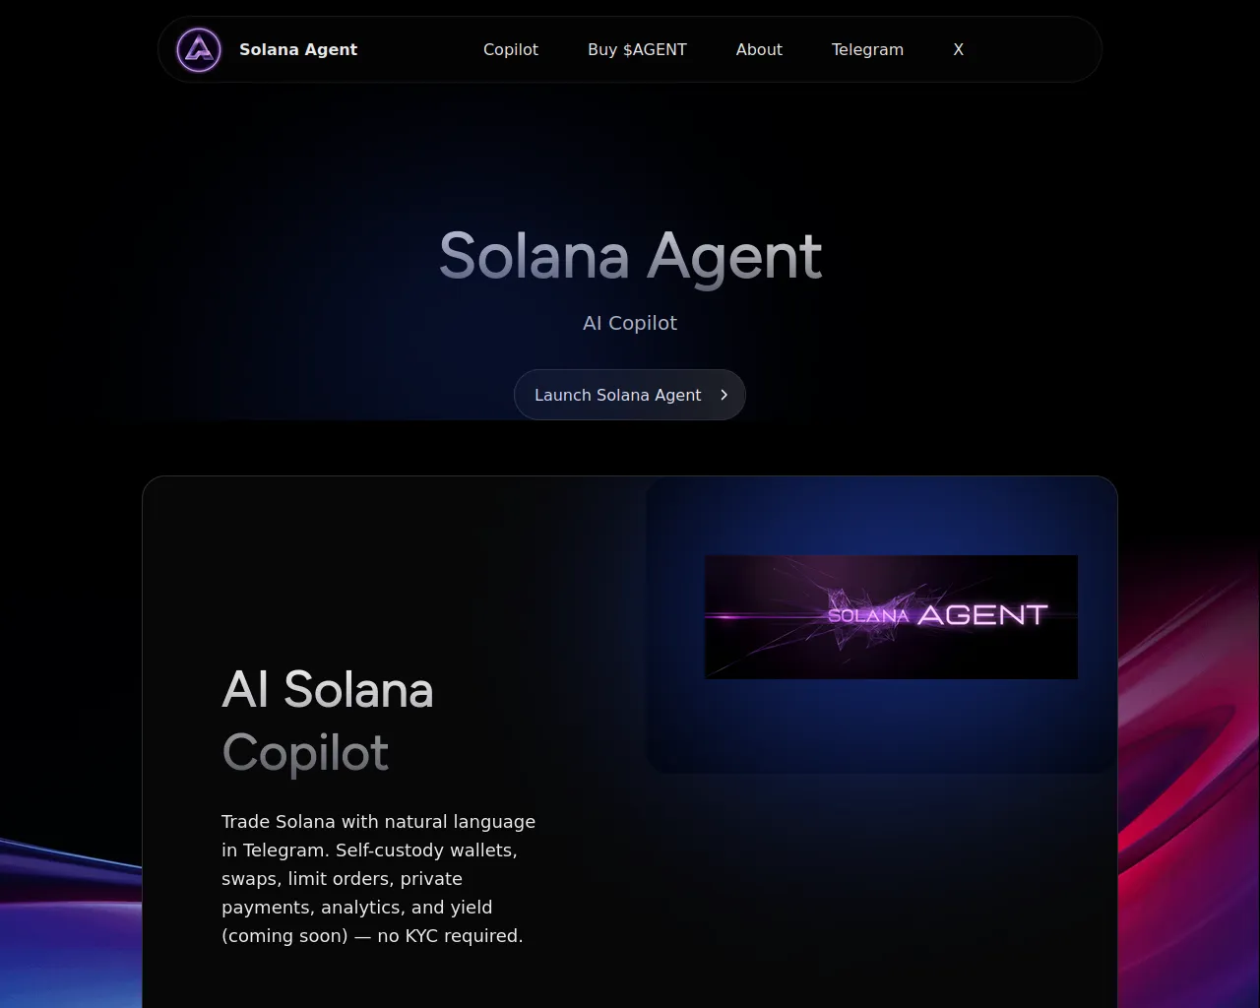Click the AI Copilot subtitle under the heading
The width and height of the screenshot is (1260, 1008).
630,323
